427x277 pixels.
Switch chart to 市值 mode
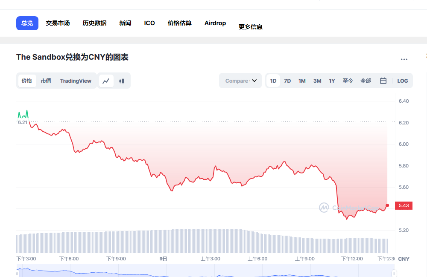[46, 81]
